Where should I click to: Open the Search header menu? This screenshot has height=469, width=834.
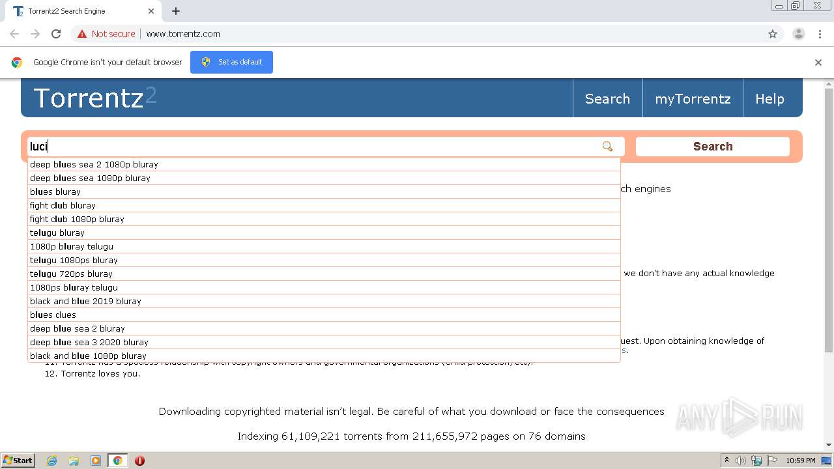[607, 98]
